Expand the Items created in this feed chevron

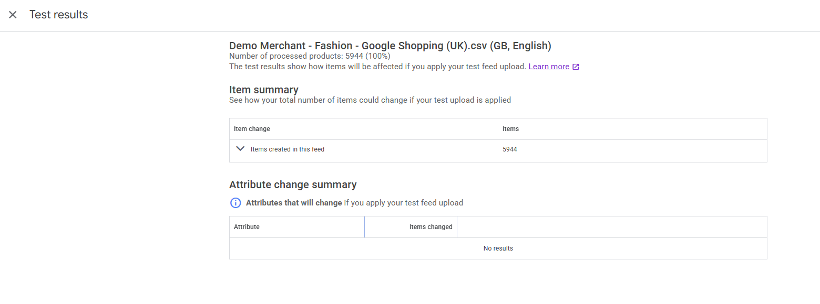tap(240, 149)
